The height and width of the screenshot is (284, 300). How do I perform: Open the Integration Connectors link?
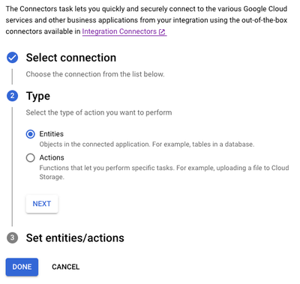(124, 31)
